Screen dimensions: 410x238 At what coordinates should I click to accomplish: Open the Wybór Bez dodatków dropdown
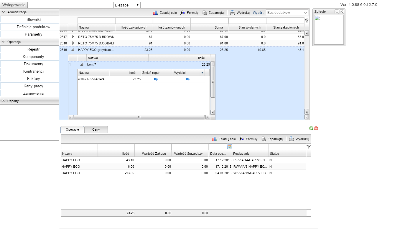pos(287,13)
